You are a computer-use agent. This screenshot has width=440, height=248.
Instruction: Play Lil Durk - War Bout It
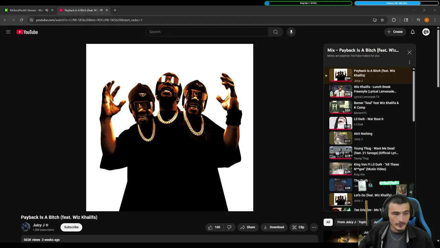point(368,123)
